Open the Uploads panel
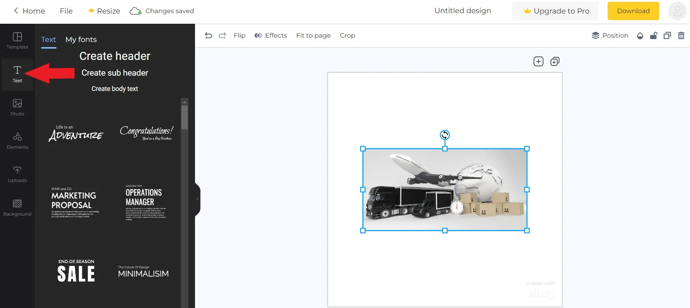This screenshot has width=690, height=308. 17,174
